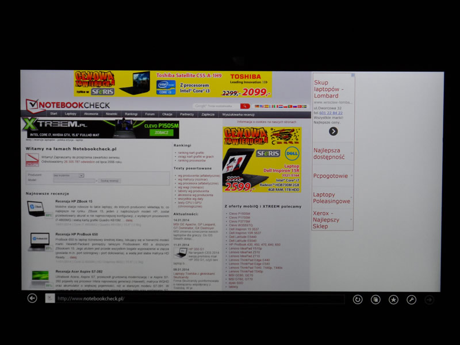Open the HP ProBook 650 review thumbnail
Image resolution: width=460 pixels, height=345 pixels.
click(40, 241)
